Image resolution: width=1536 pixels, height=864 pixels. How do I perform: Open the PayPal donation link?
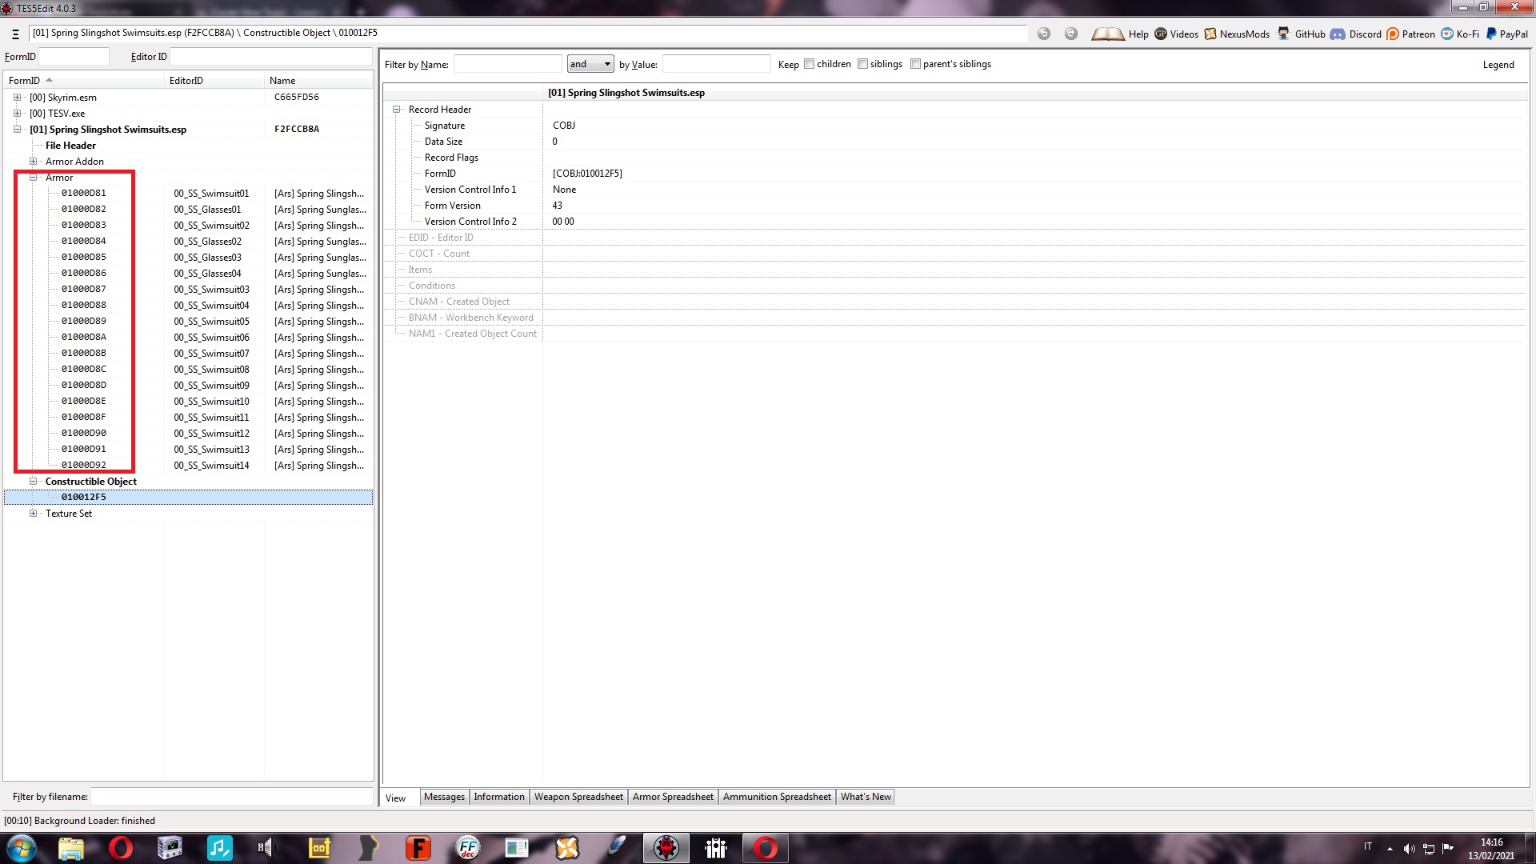pos(1507,34)
